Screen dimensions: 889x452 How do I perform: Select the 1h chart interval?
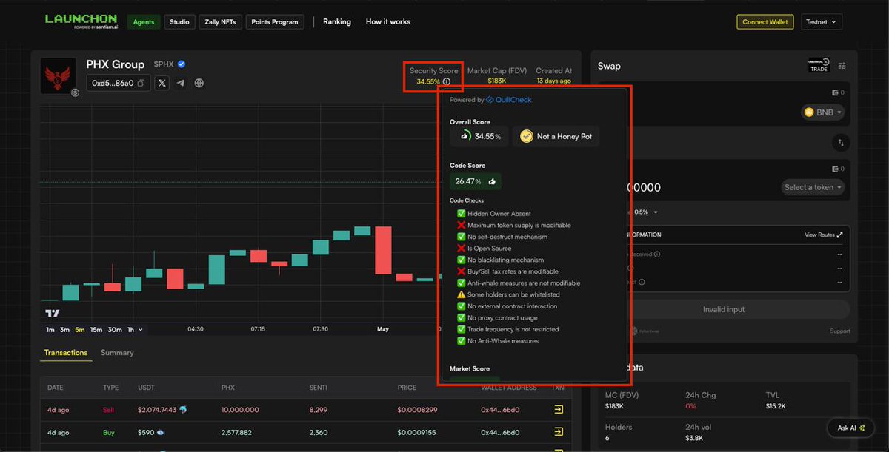(131, 330)
